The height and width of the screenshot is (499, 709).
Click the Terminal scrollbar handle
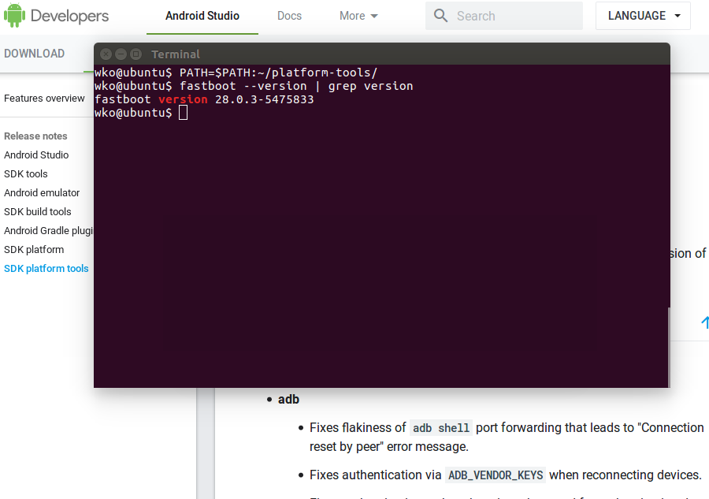coord(669,347)
